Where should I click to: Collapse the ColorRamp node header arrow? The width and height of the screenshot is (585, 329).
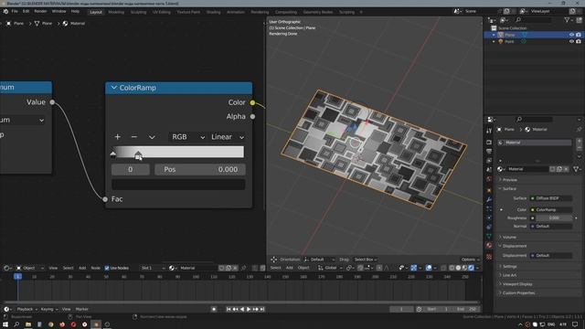(x=113, y=88)
